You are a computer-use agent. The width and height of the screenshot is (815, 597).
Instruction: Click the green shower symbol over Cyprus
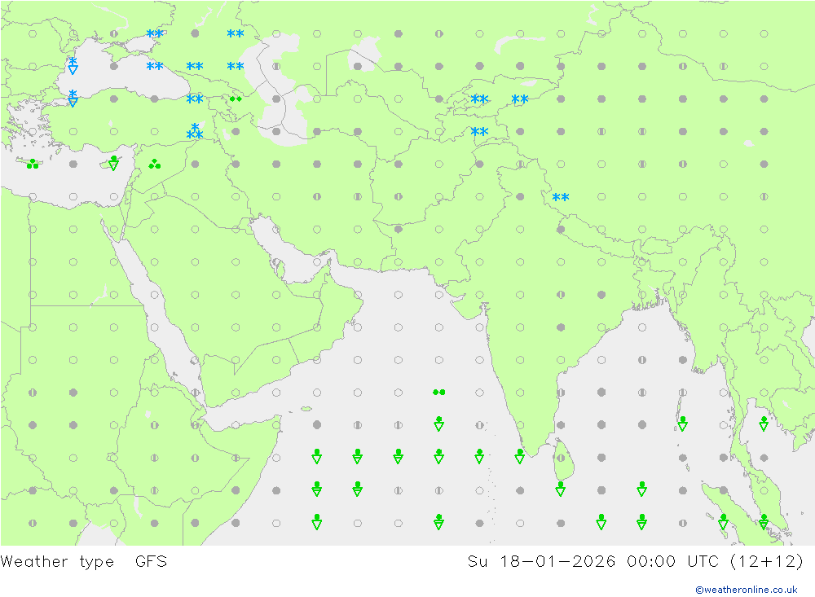(113, 163)
